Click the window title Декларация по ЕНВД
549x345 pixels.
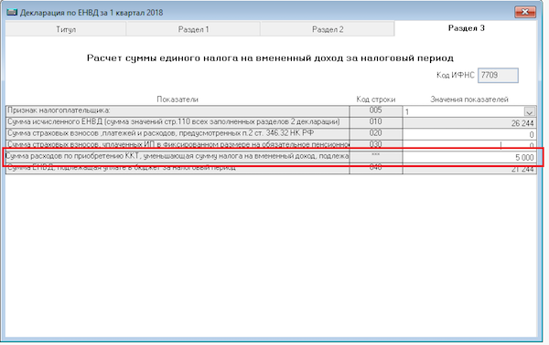point(91,13)
